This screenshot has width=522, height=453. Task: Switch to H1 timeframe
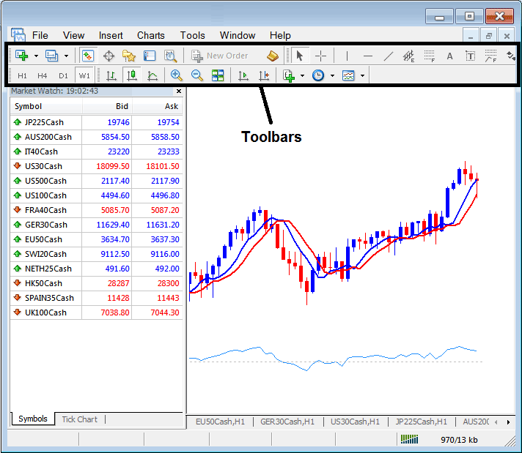tap(22, 76)
